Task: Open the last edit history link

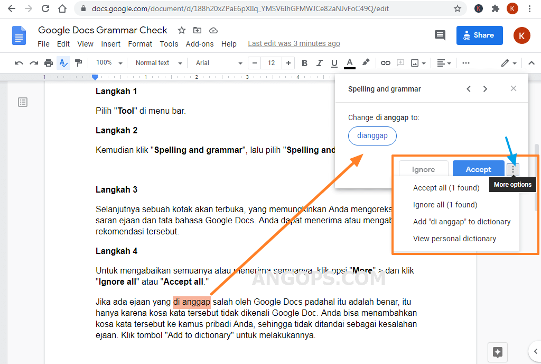Action: coord(294,43)
